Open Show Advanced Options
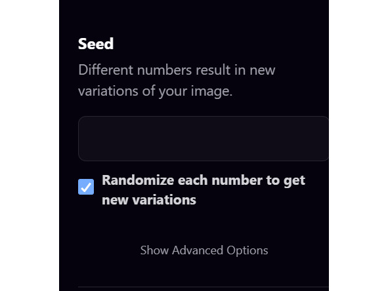 click(204, 250)
